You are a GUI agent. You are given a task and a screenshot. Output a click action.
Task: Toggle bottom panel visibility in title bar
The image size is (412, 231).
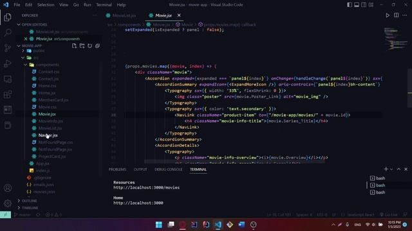click(x=357, y=4)
